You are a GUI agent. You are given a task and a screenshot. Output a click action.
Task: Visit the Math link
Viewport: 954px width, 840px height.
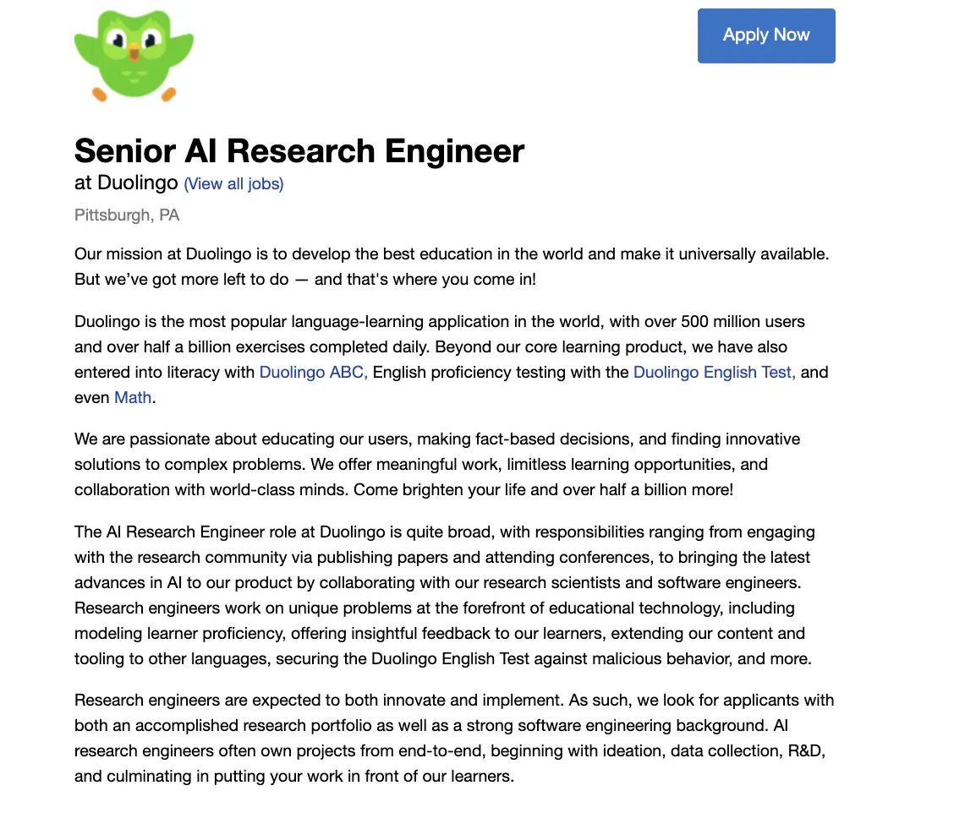[x=133, y=397]
